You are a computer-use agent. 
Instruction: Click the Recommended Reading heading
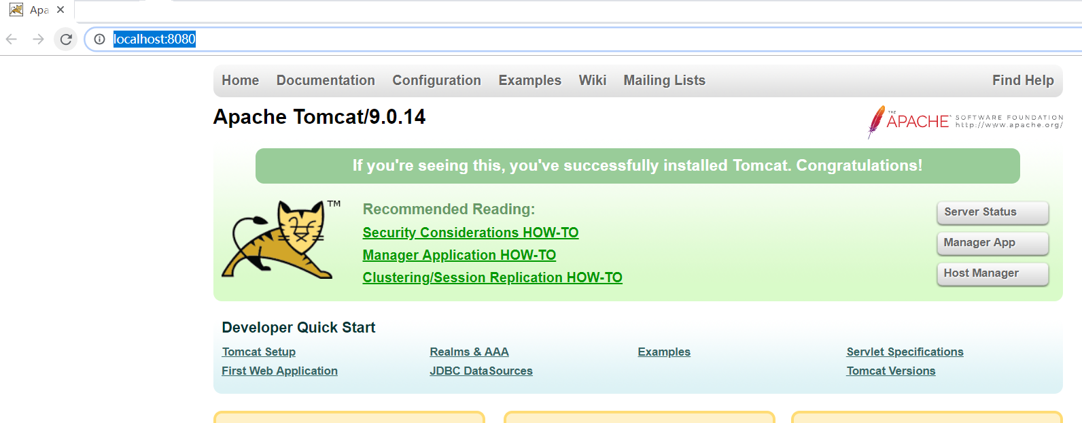(449, 209)
